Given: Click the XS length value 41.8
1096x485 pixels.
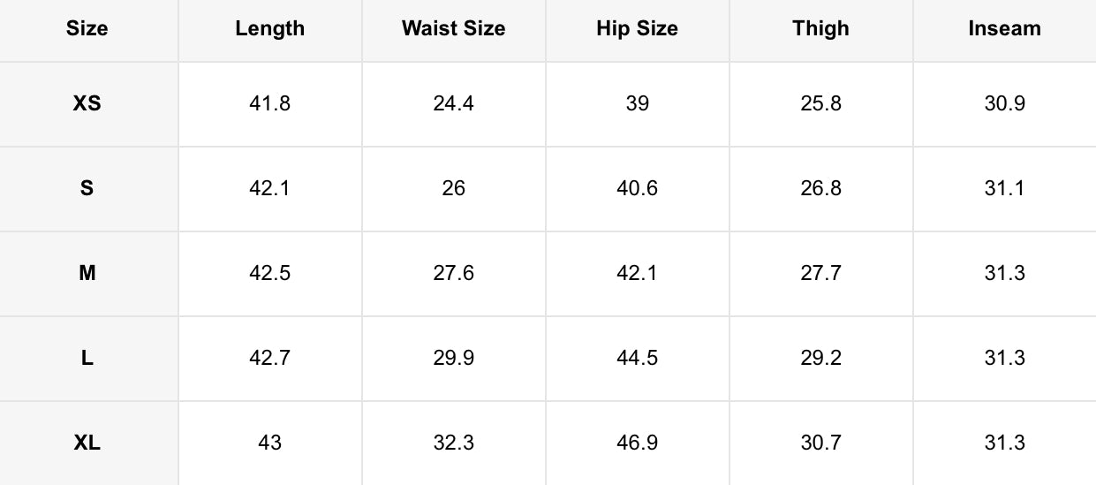Looking at the screenshot, I should (x=270, y=103).
